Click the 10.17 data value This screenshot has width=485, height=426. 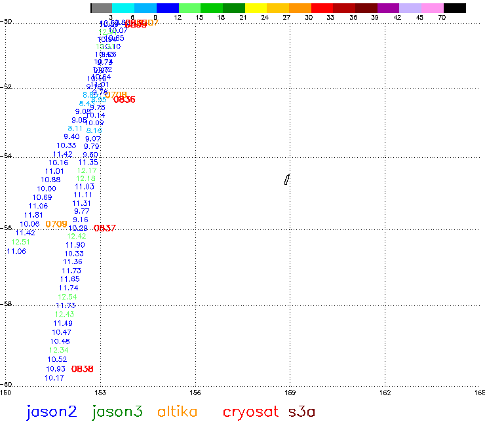(x=54, y=378)
